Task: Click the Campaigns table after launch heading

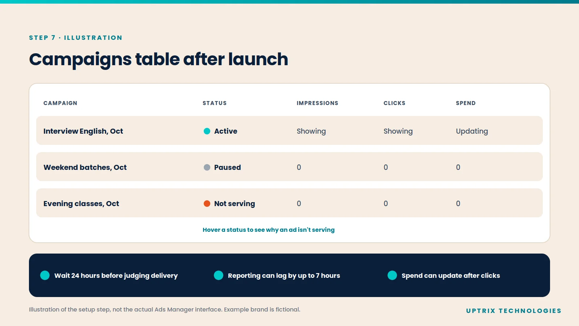Action: point(159,60)
